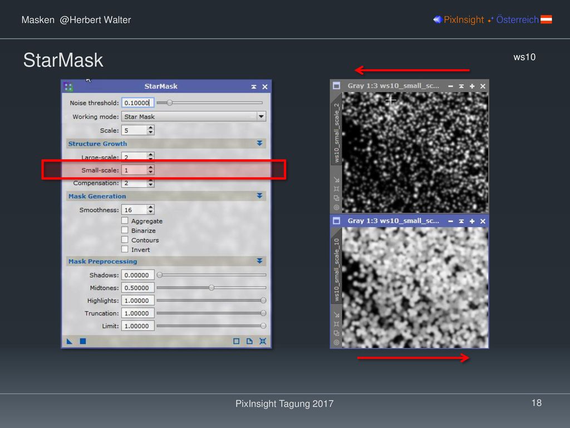
Task: Click the target circle icon in ws10_small_scale_2 sidebar
Action: click(337, 207)
